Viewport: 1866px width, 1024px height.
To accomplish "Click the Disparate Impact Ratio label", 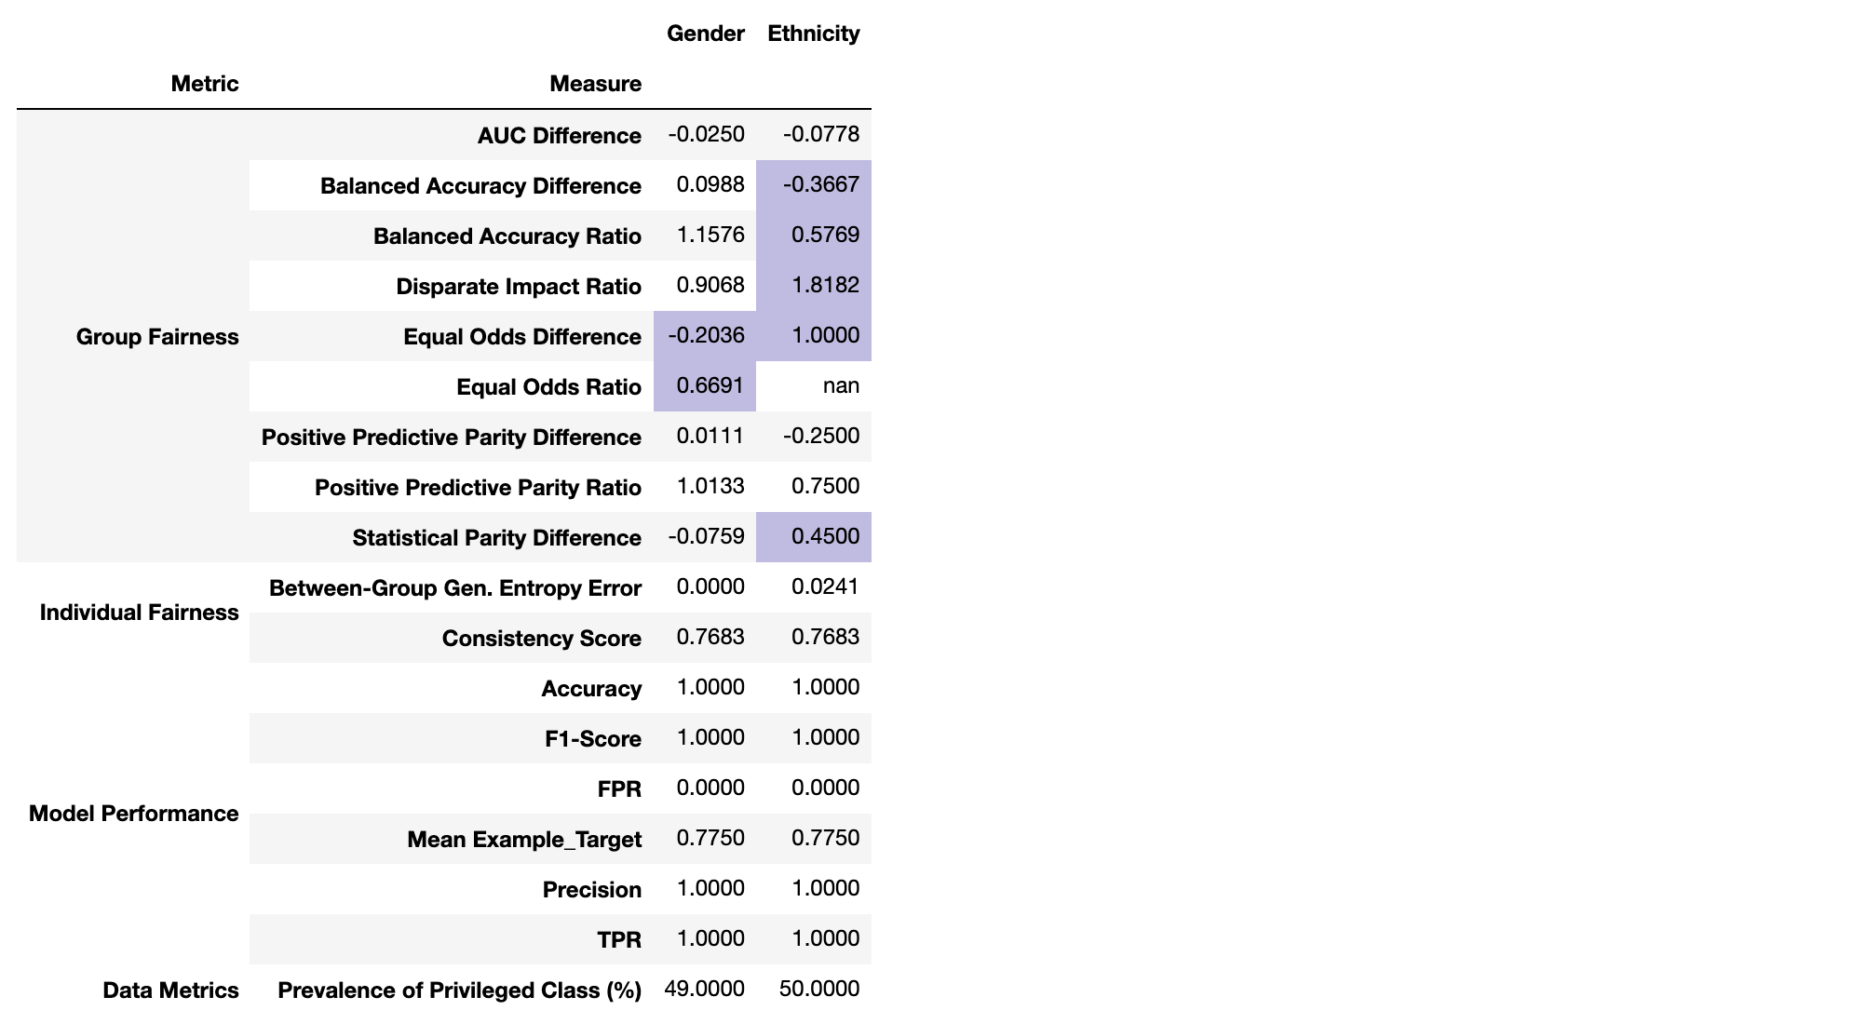I will point(518,287).
